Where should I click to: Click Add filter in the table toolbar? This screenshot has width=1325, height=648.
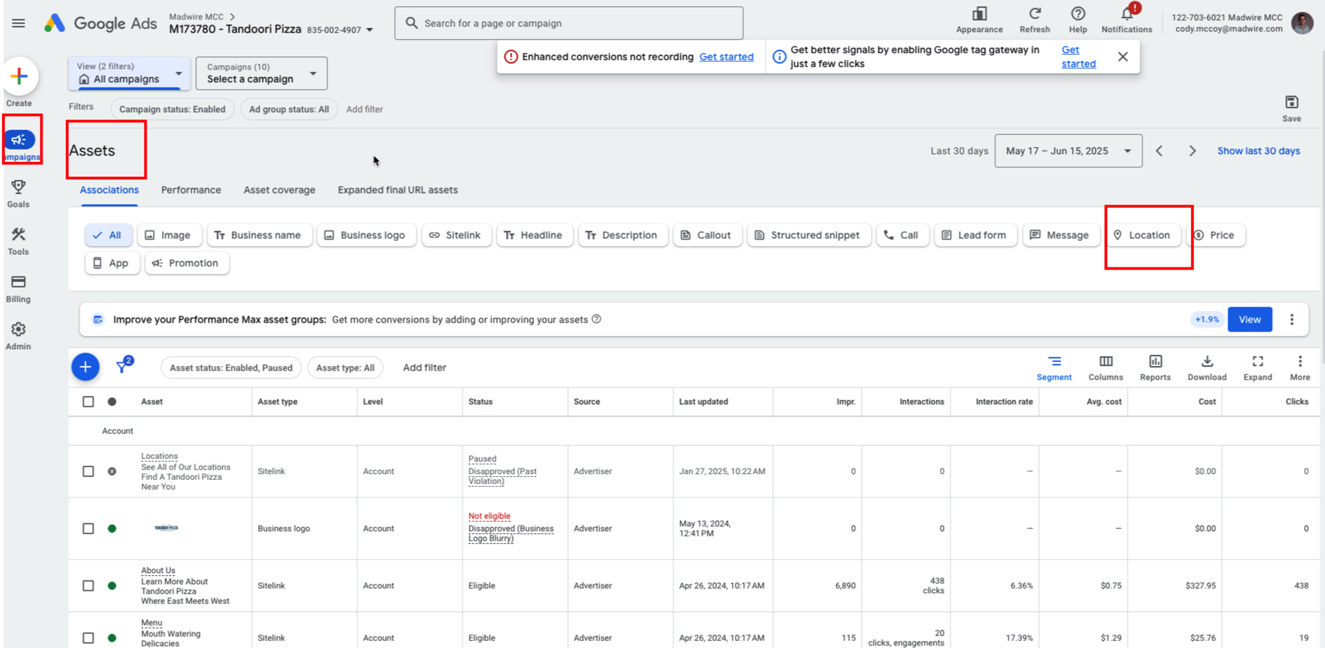(x=425, y=367)
